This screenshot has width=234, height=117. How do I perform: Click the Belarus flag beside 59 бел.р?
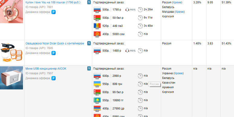(97, 18)
